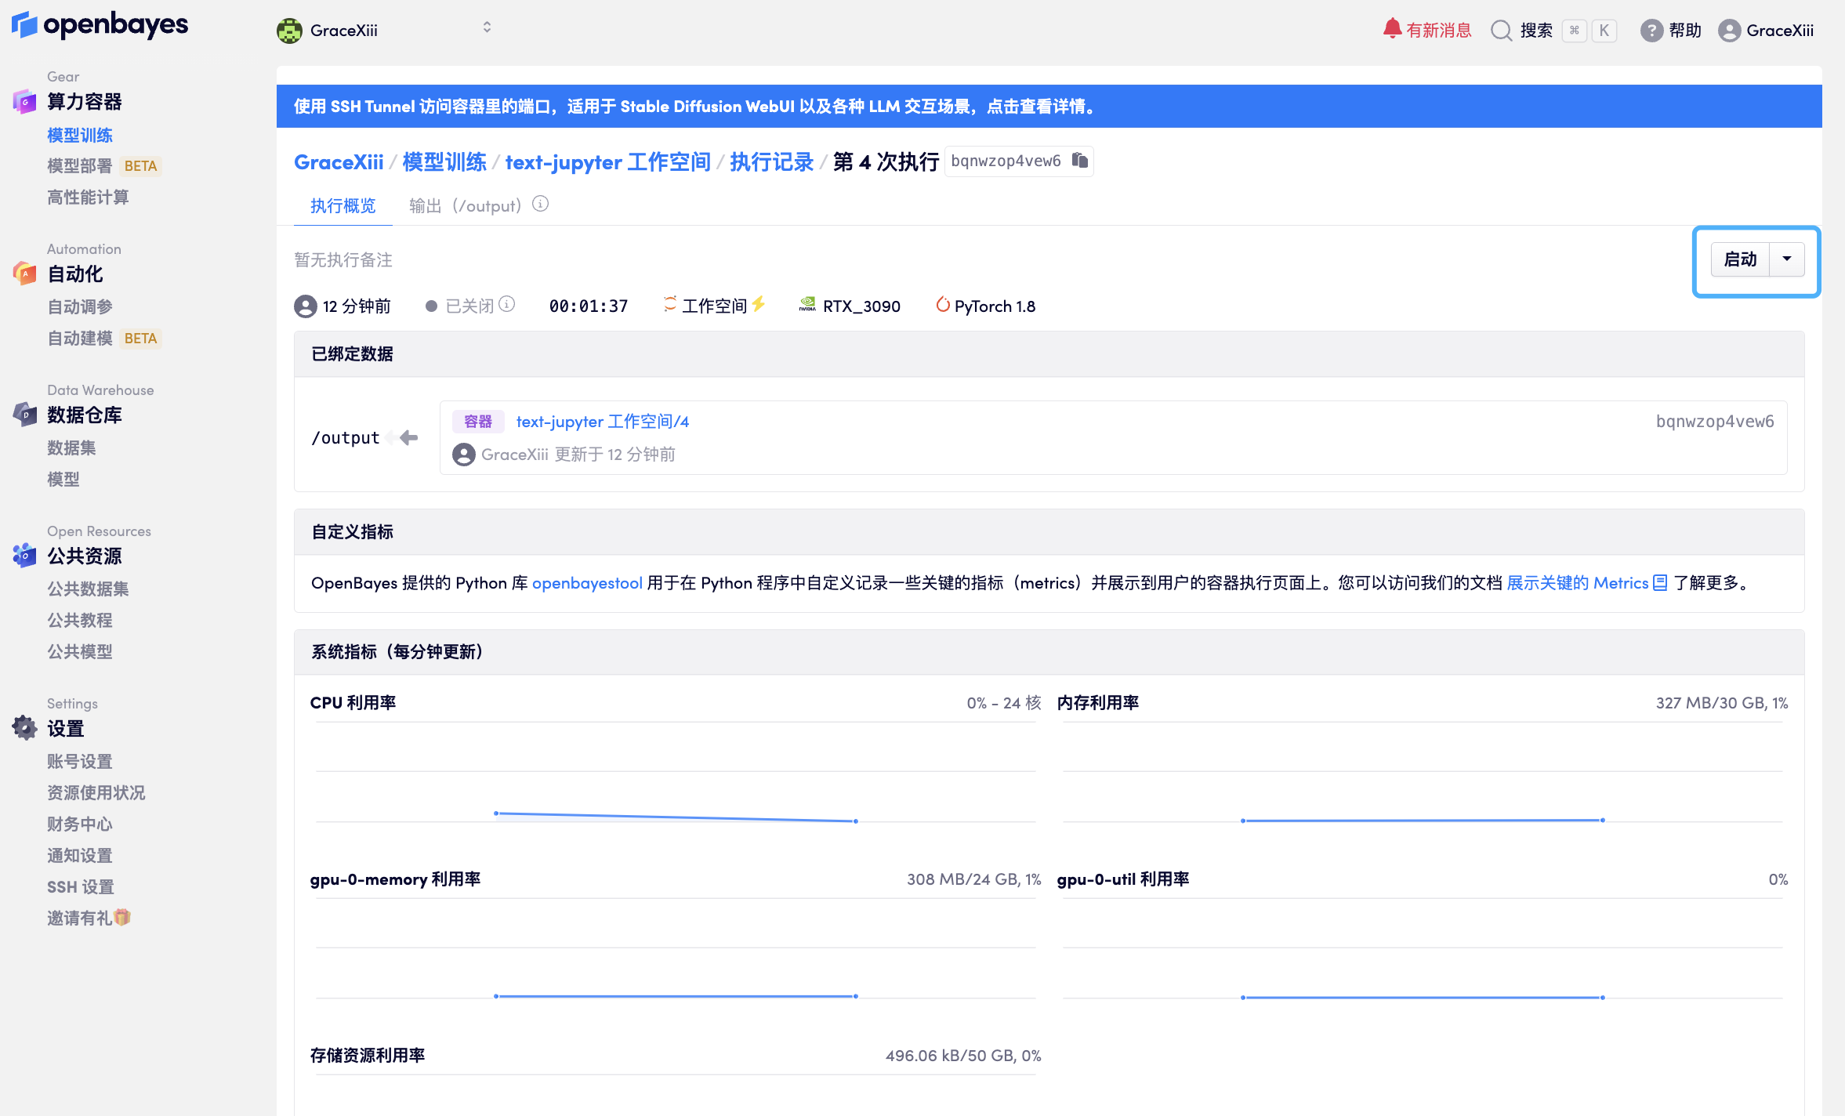Click the 数据仓库 sidebar icon

tap(24, 415)
